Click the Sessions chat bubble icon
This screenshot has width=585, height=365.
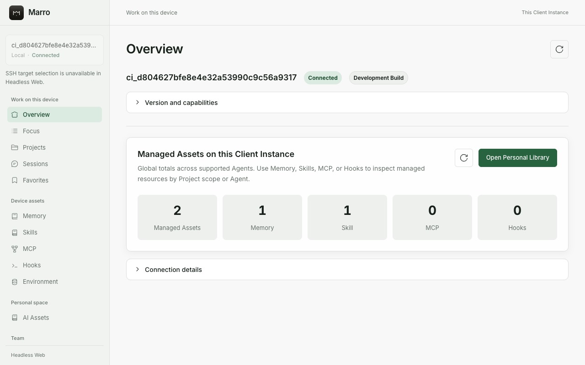pos(15,164)
